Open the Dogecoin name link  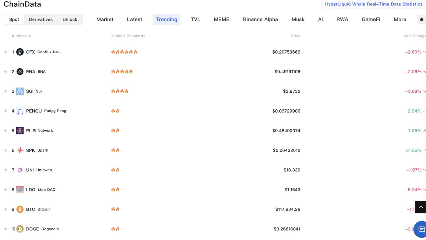coord(50,229)
